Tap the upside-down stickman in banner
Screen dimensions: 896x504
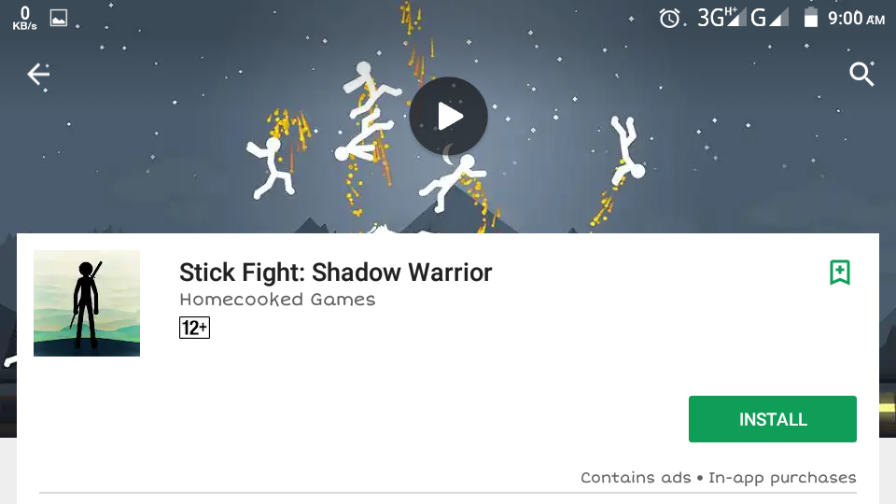(x=627, y=149)
